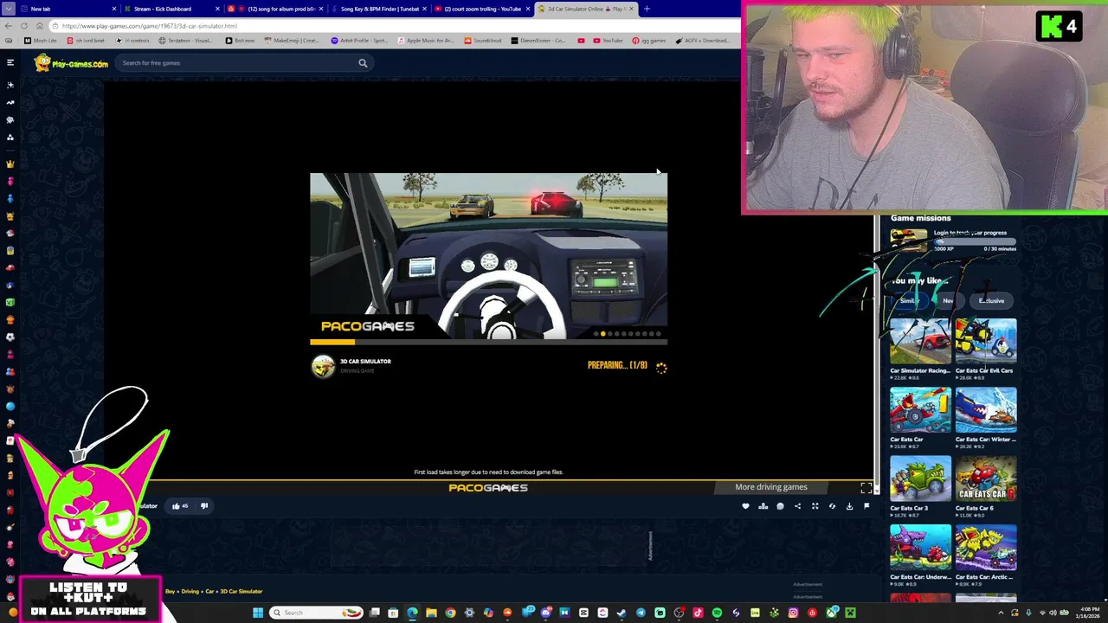This screenshot has width=1108, height=623.
Task: Open Car Eats Car Evil Cars thumbnail
Action: click(986, 341)
